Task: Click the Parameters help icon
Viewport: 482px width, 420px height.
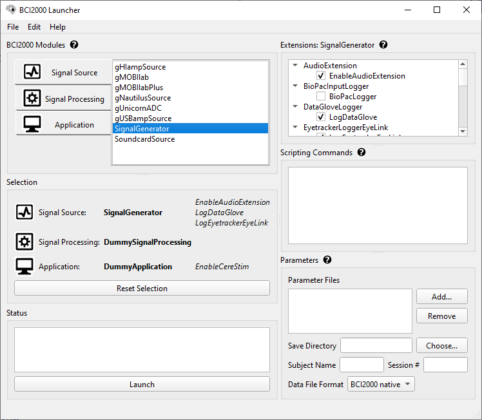Action: tap(327, 260)
